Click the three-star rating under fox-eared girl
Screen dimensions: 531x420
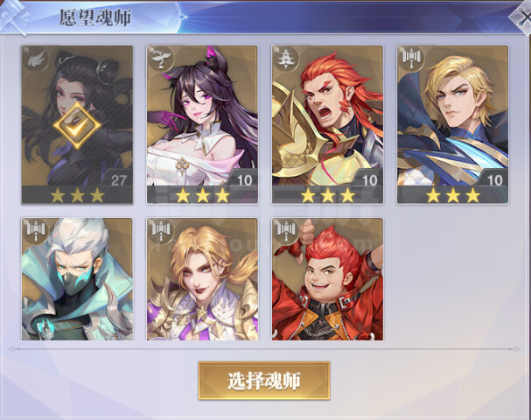pyautogui.click(x=202, y=195)
